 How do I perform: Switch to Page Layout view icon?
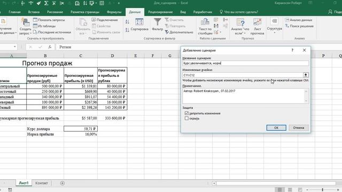point(290,190)
